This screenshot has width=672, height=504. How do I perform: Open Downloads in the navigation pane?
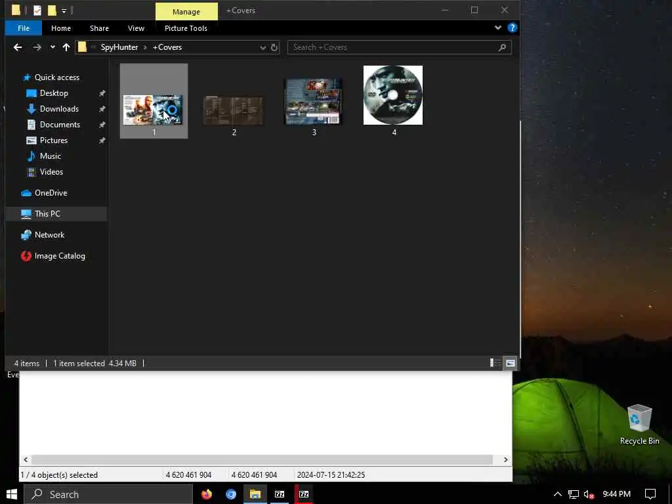pos(59,109)
